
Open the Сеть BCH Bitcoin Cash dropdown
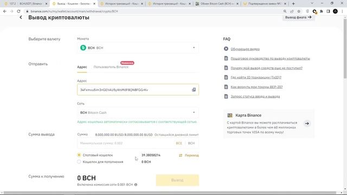click(138, 113)
